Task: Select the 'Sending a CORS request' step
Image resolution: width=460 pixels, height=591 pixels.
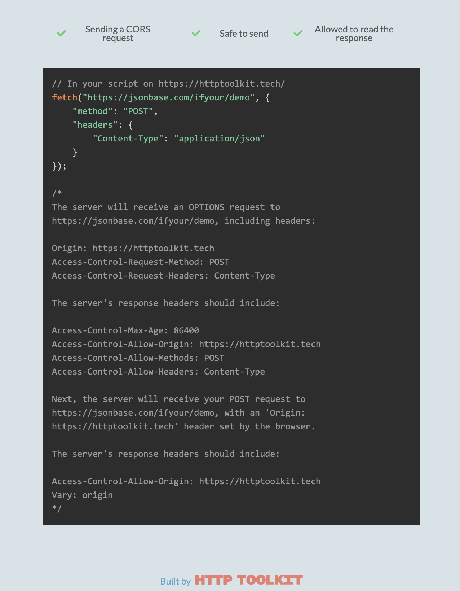Action: point(118,34)
